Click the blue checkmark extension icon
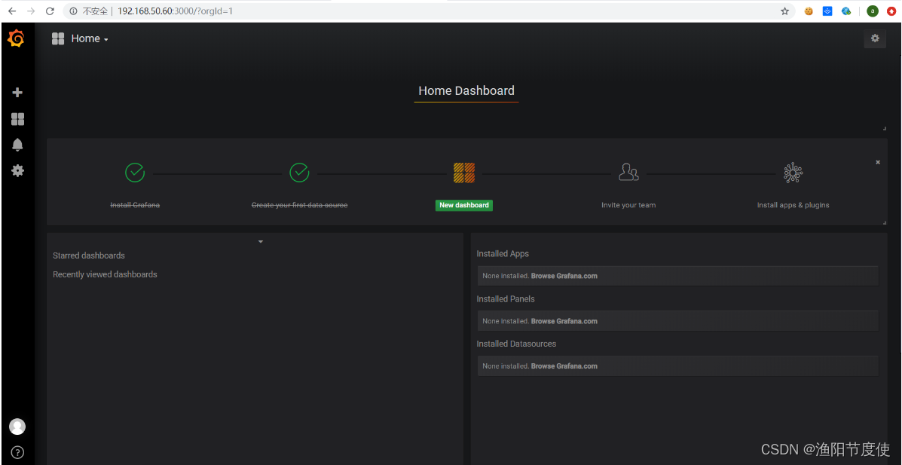 click(x=827, y=11)
